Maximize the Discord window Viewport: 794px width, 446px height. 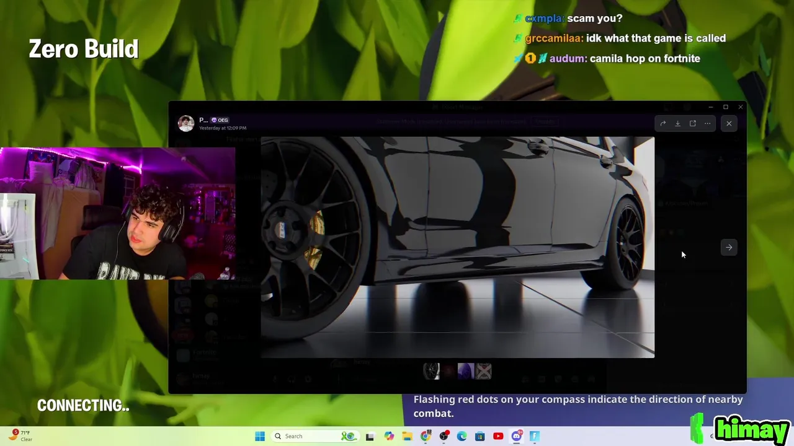point(725,107)
